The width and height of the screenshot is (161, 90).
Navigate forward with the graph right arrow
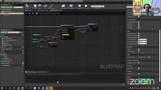32,13
